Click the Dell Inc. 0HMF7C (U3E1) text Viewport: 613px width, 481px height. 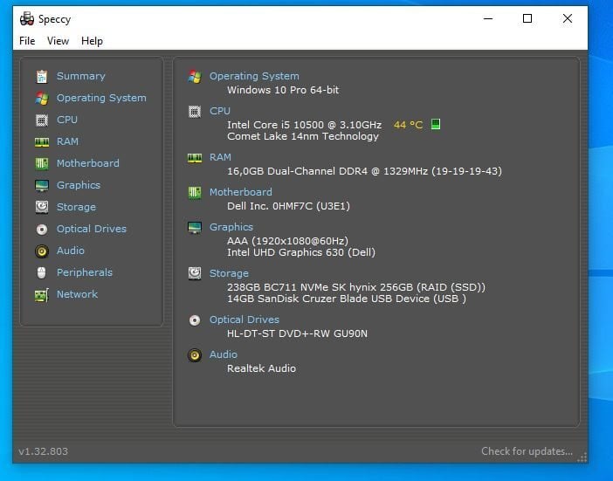288,206
